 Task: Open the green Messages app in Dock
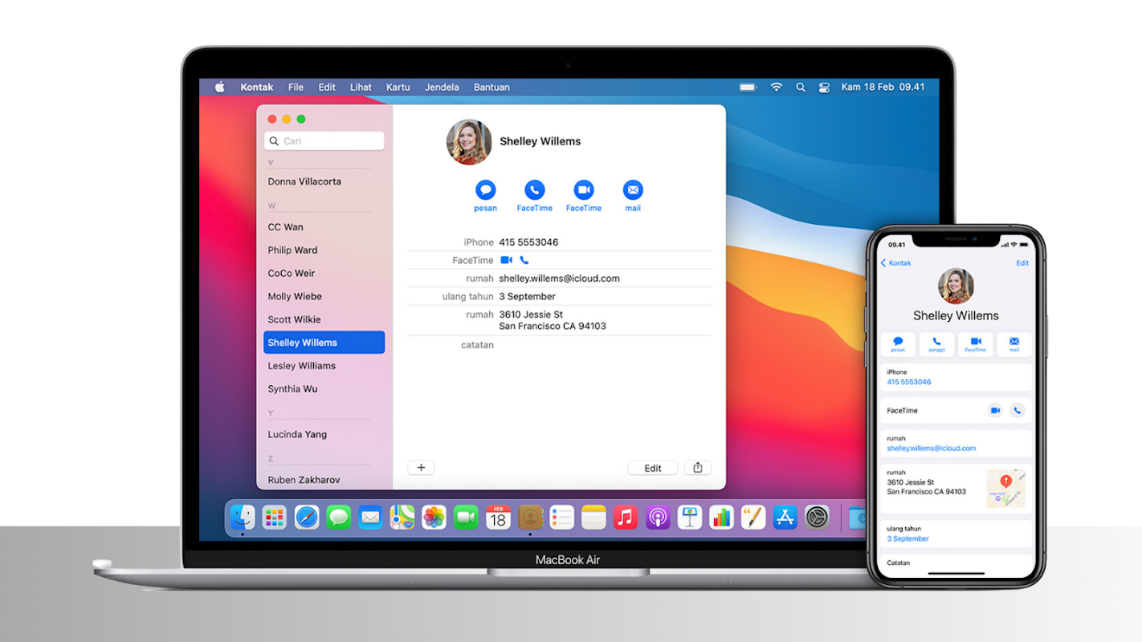click(x=338, y=517)
